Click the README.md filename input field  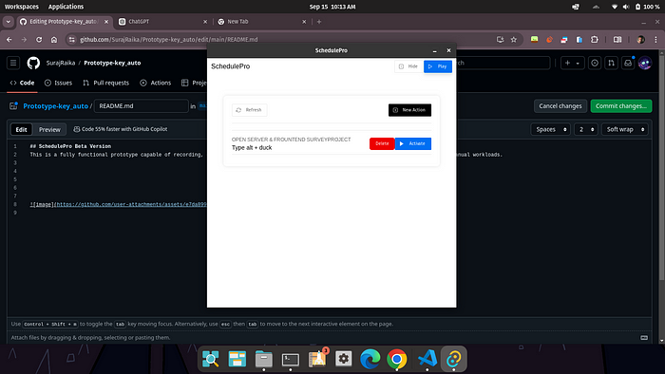[x=141, y=106]
